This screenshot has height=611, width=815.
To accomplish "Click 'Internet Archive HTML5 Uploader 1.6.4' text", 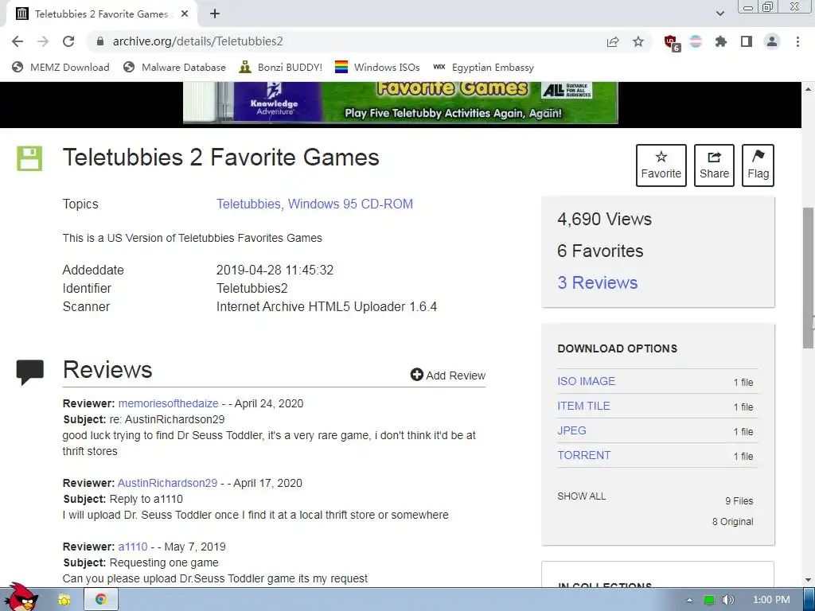I will click(x=326, y=306).
